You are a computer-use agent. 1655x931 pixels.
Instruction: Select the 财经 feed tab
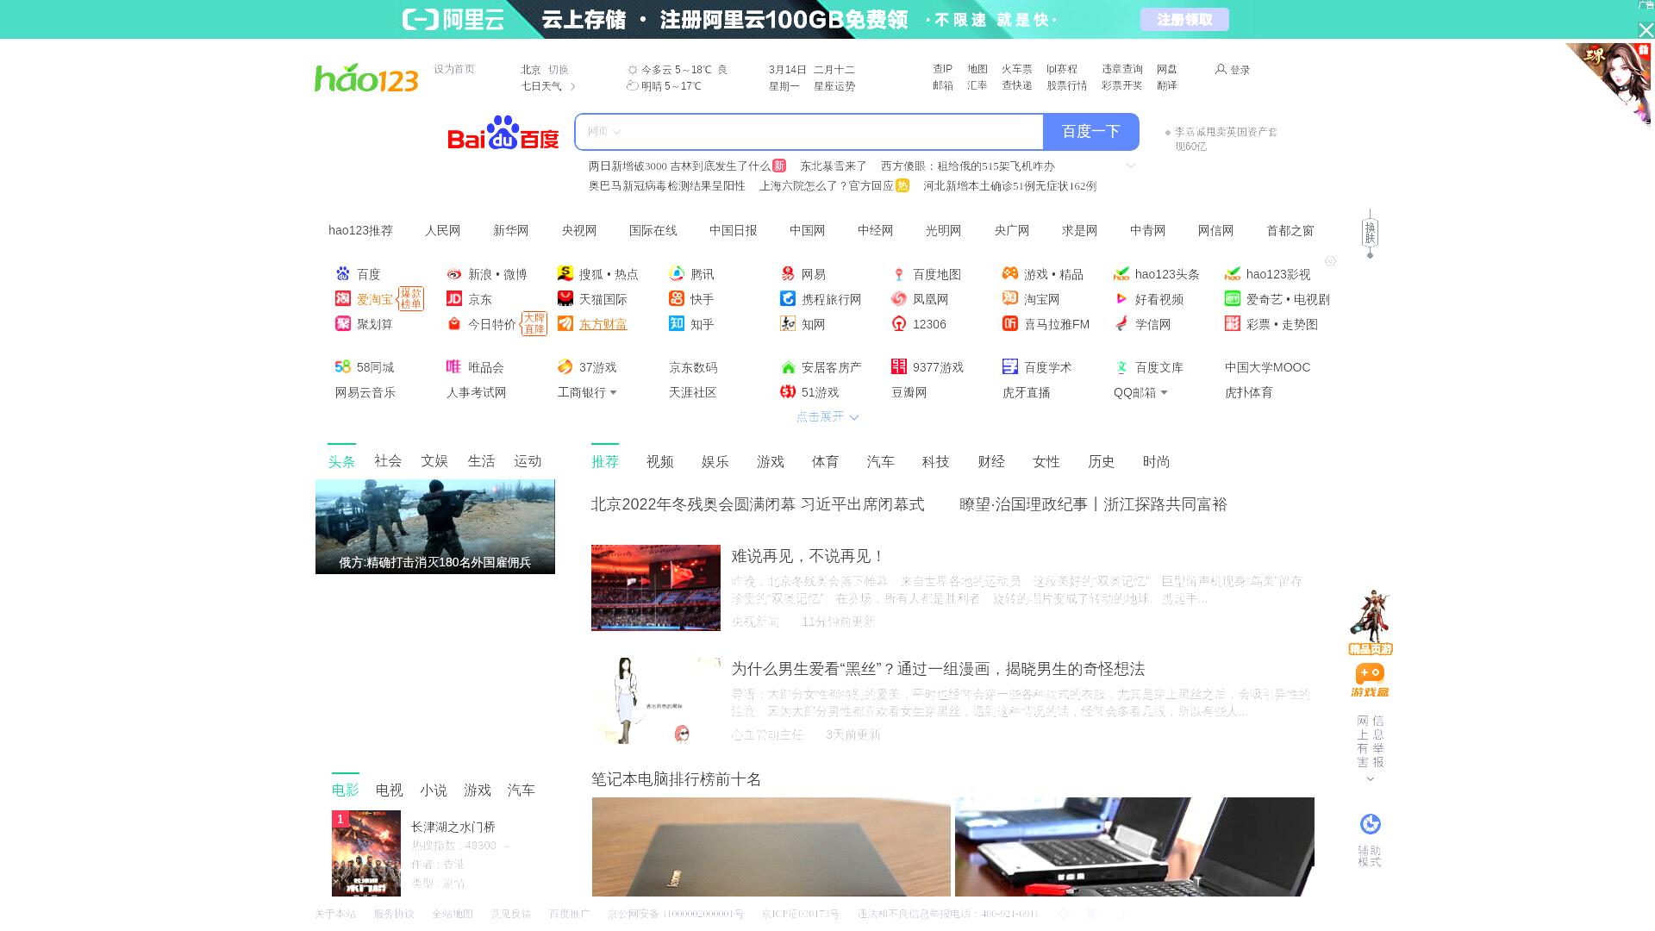point(991,462)
